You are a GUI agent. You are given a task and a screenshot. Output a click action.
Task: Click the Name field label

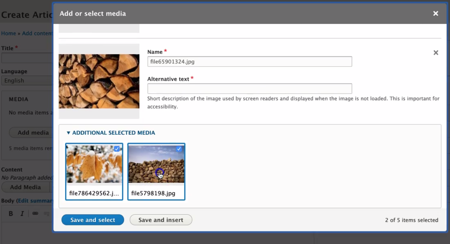pos(155,52)
